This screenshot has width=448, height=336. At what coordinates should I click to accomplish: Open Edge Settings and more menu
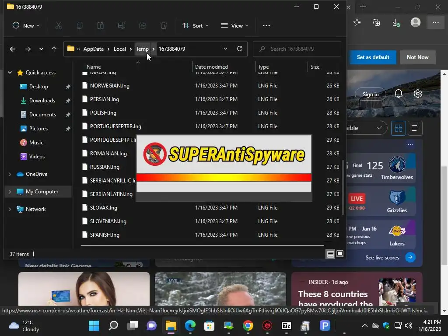coord(436,22)
